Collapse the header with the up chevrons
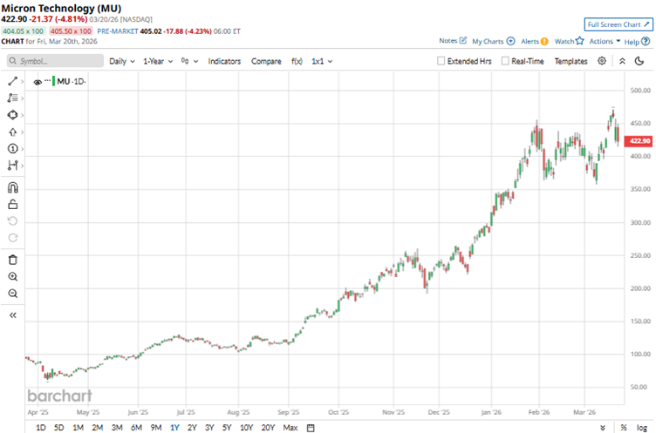 coord(622,61)
